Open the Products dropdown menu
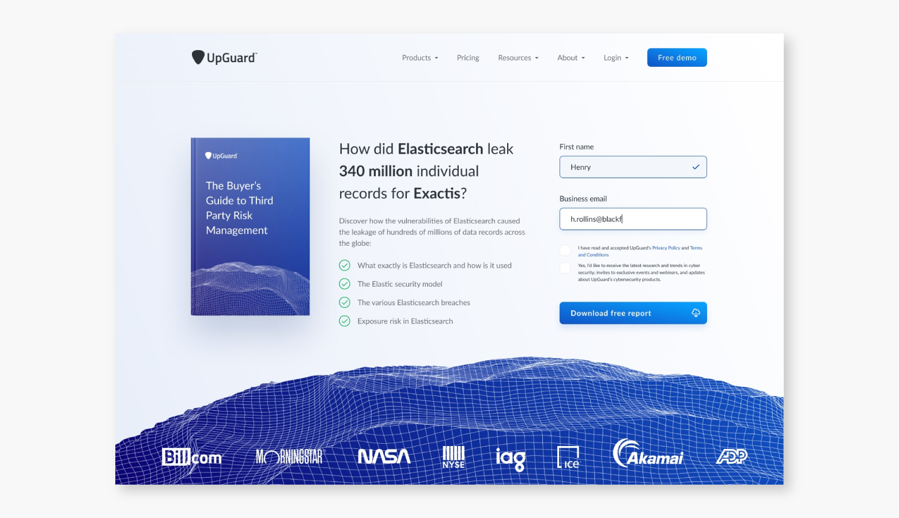The height and width of the screenshot is (518, 899). [420, 58]
